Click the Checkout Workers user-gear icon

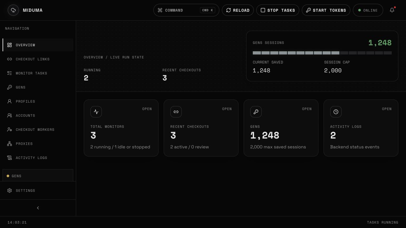coord(10,130)
